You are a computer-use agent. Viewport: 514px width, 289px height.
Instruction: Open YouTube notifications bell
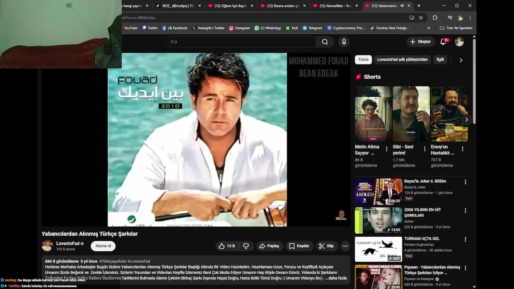pos(444,42)
